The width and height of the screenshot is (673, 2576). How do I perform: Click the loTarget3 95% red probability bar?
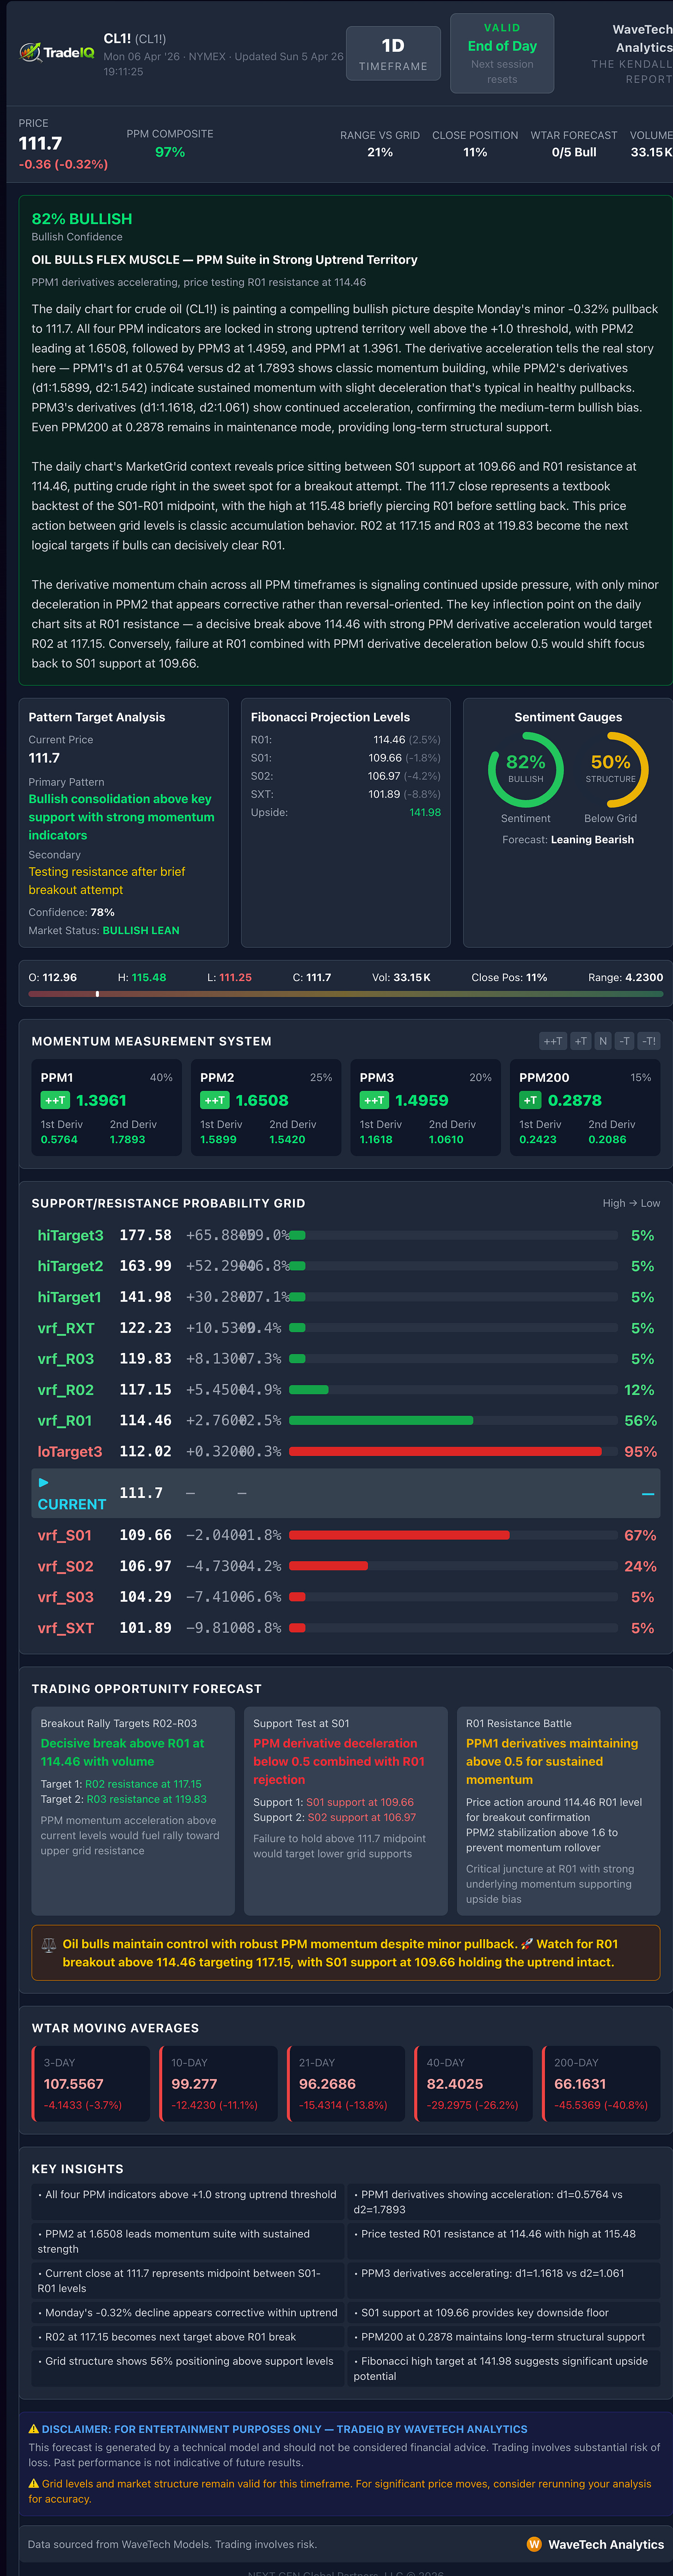tap(445, 1451)
